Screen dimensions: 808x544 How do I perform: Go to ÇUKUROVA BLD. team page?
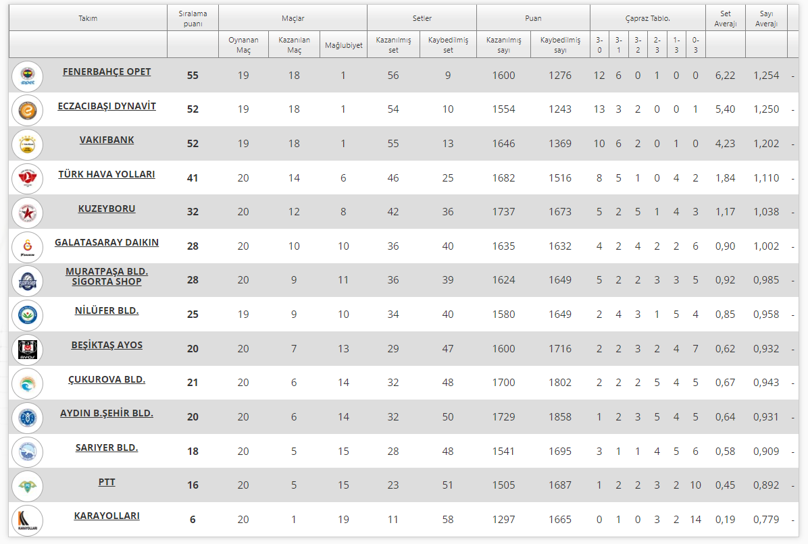coord(107,379)
